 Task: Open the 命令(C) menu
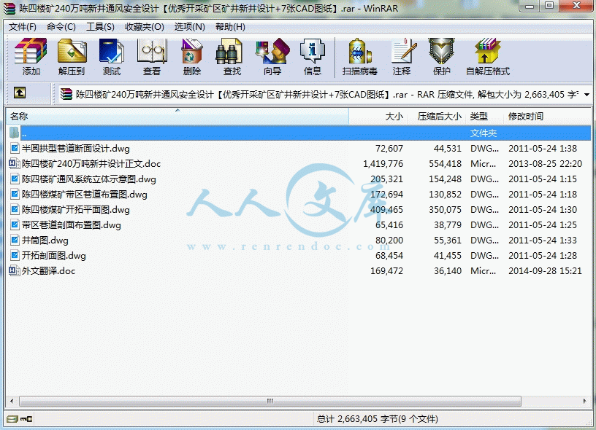[61, 27]
